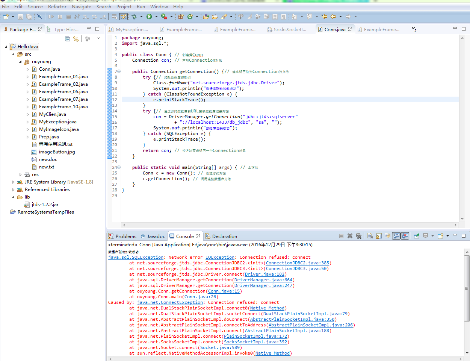Expand the Referenced Libraries node
The height and width of the screenshot is (361, 470).
(13, 190)
